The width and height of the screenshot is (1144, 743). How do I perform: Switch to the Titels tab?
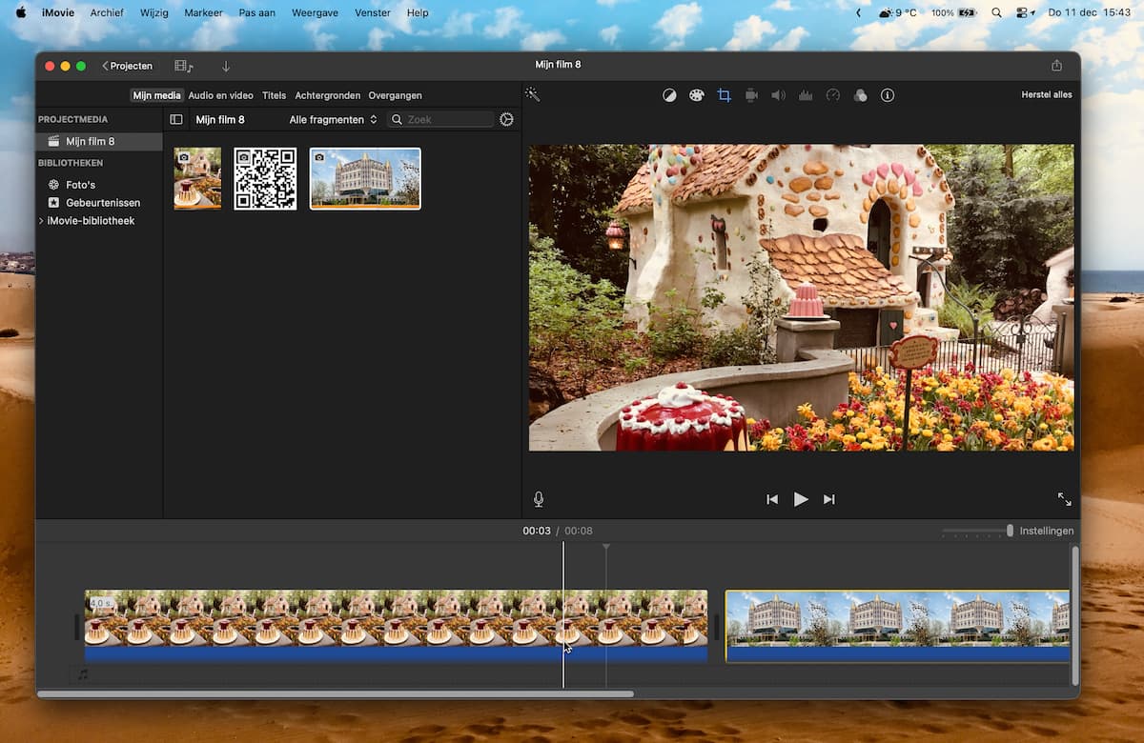pos(274,95)
